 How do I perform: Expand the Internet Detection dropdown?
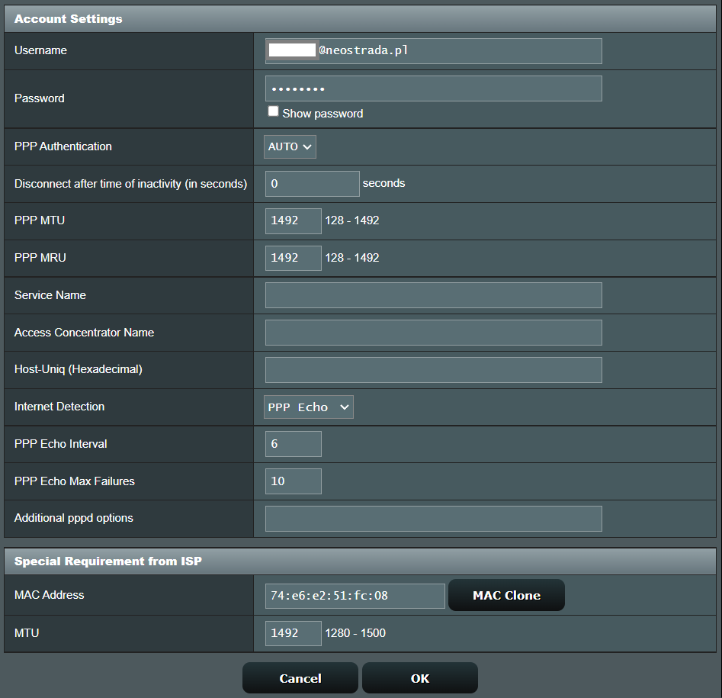[x=309, y=407]
